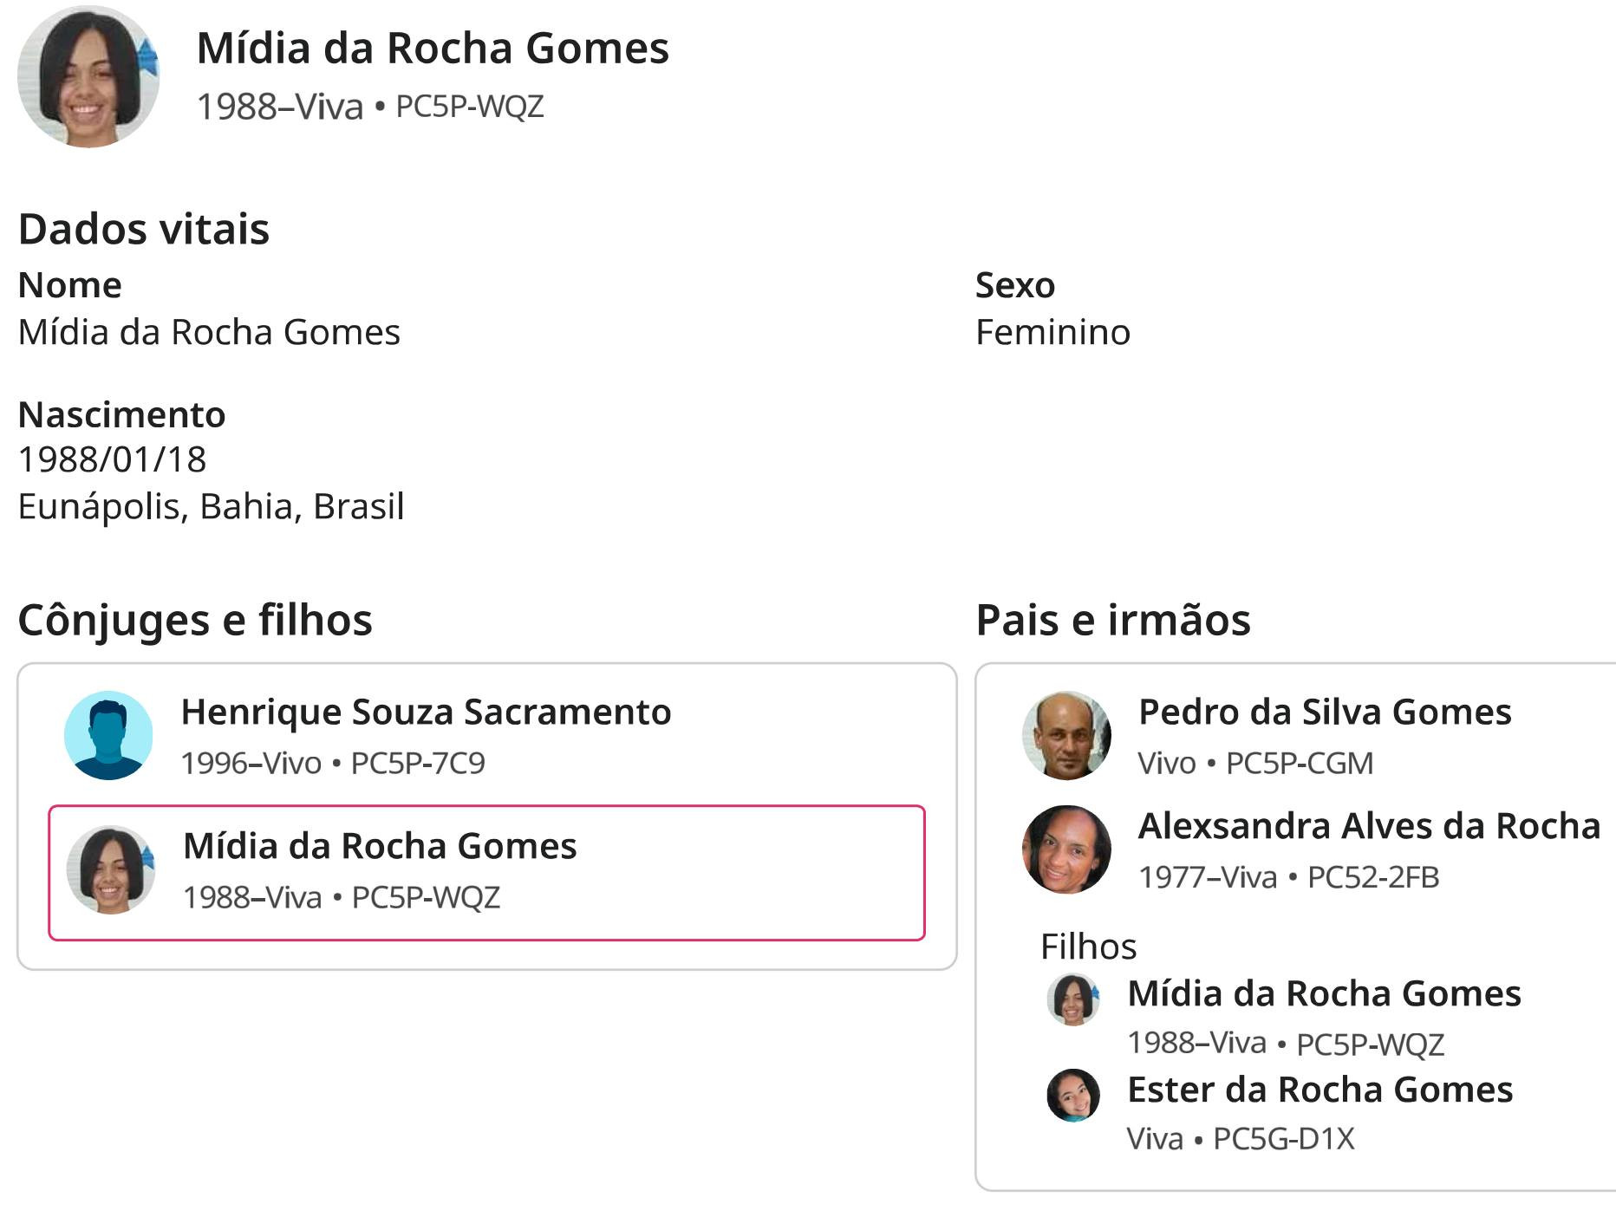1616x1217 pixels.
Task: Open Alexsandra Alves da Rocha's profile
Action: (x=1369, y=826)
